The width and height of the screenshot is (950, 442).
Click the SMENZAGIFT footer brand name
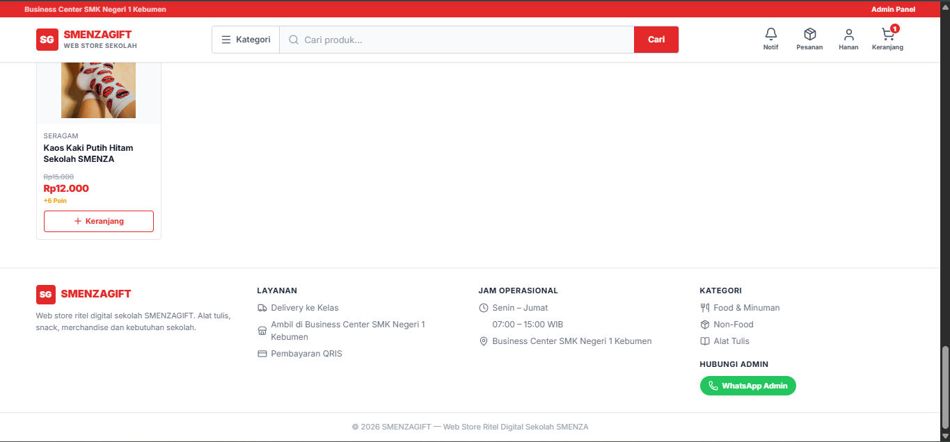point(96,294)
